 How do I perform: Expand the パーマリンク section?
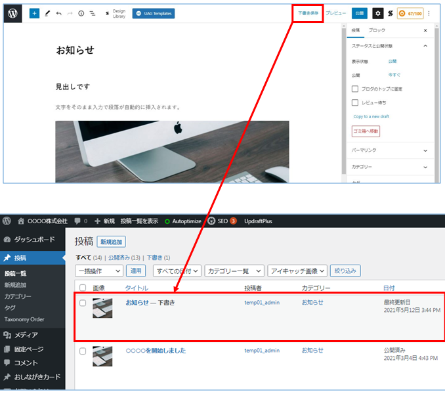[x=389, y=150]
